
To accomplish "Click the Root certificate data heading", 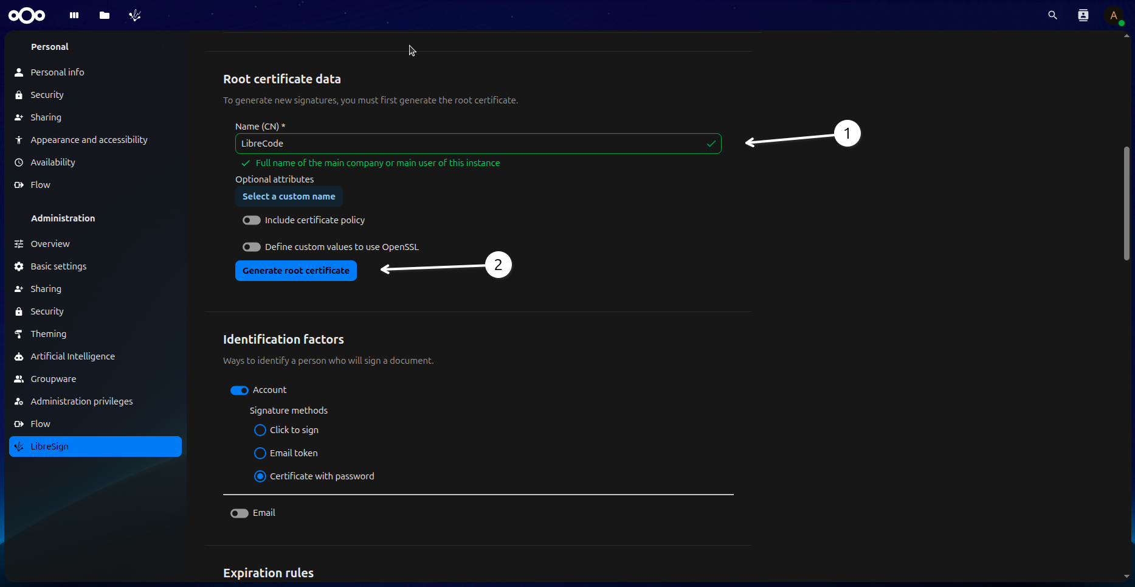I will coord(282,79).
